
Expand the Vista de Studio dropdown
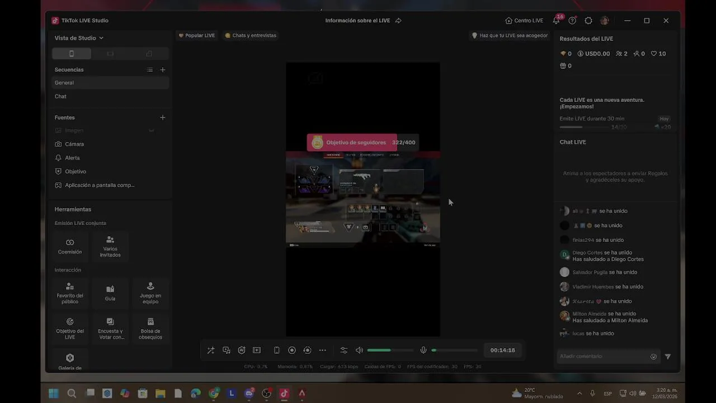pyautogui.click(x=79, y=38)
